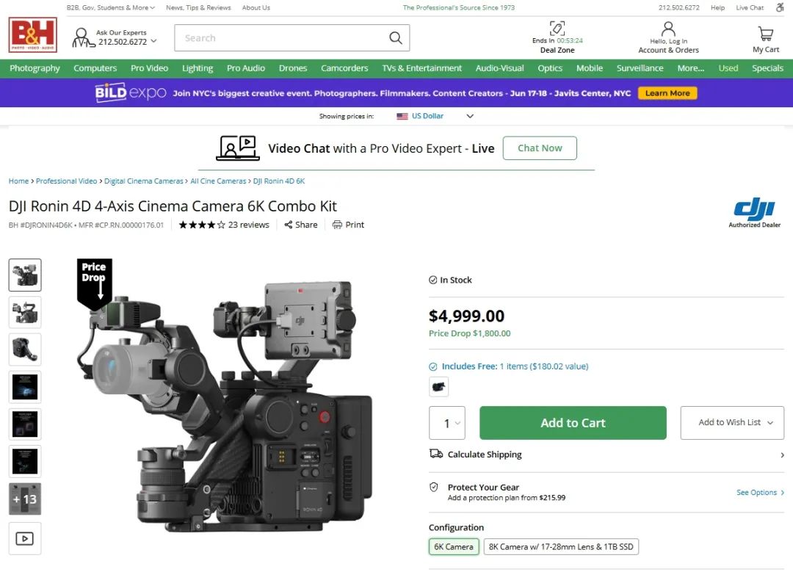The image size is (793, 572).
Task: Open Help link
Action: point(717,7)
